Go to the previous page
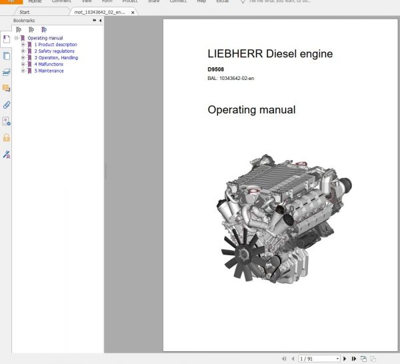The image size is (400, 364). tap(293, 359)
